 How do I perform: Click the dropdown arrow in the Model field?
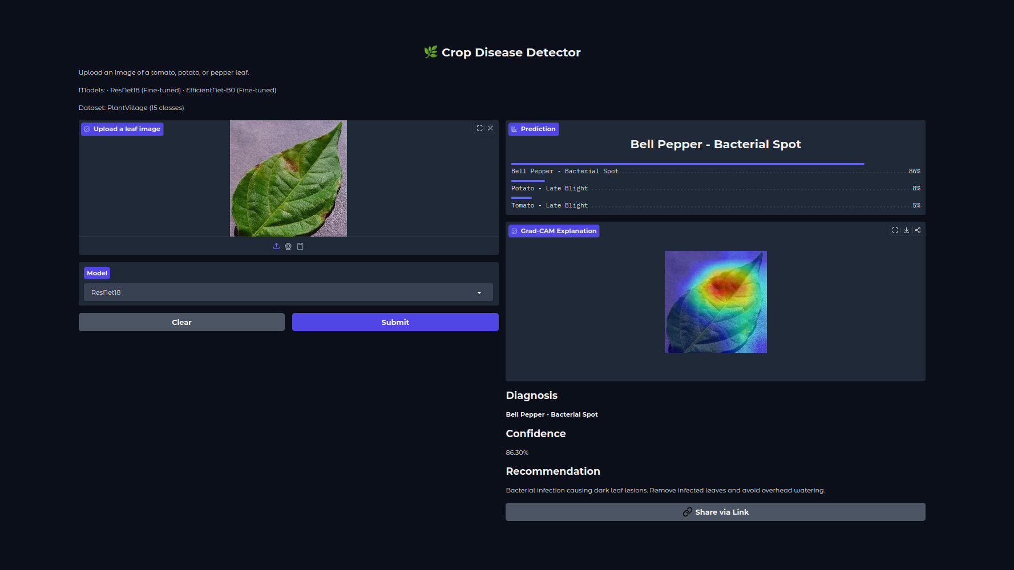[x=479, y=292]
